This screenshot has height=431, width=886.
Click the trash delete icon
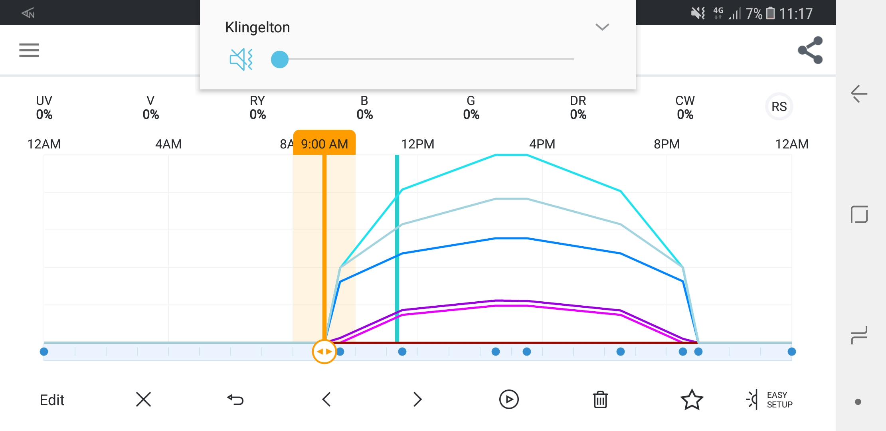click(x=600, y=399)
